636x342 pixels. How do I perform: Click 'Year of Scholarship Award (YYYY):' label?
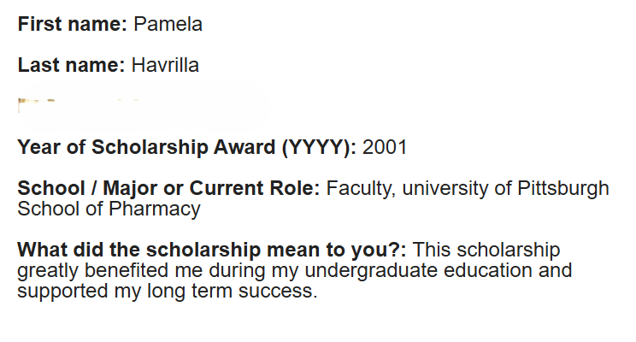pyautogui.click(x=187, y=147)
